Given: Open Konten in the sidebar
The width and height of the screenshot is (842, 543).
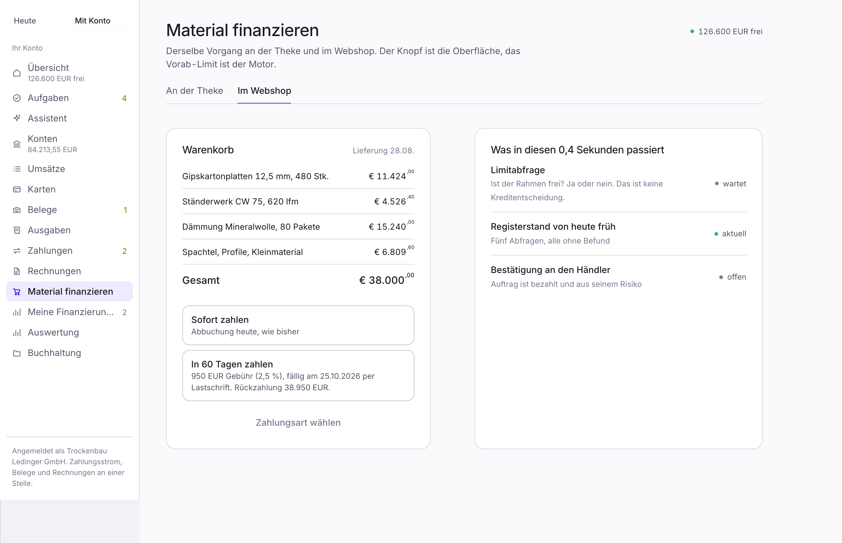Looking at the screenshot, I should pos(69,144).
